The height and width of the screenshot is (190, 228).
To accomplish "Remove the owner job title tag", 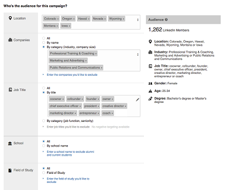I will [113, 99].
